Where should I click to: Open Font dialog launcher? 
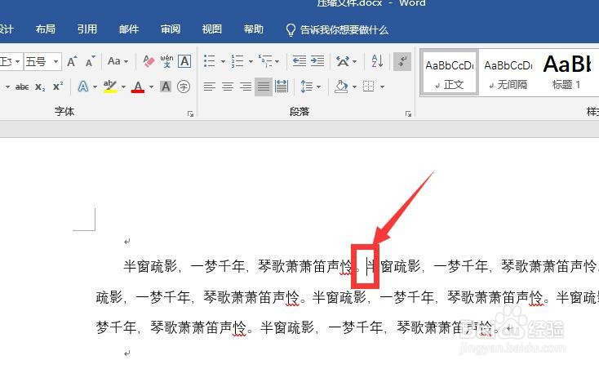[190, 113]
